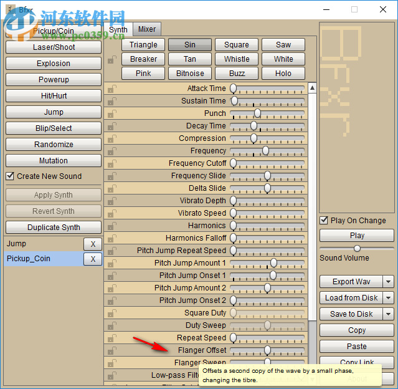Switch to the Mixer tab
The width and height of the screenshot is (398, 389).
click(147, 29)
